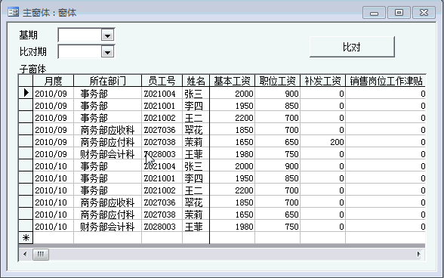
Task: Click 张三 in the 2010/10 row
Action: tap(193, 166)
